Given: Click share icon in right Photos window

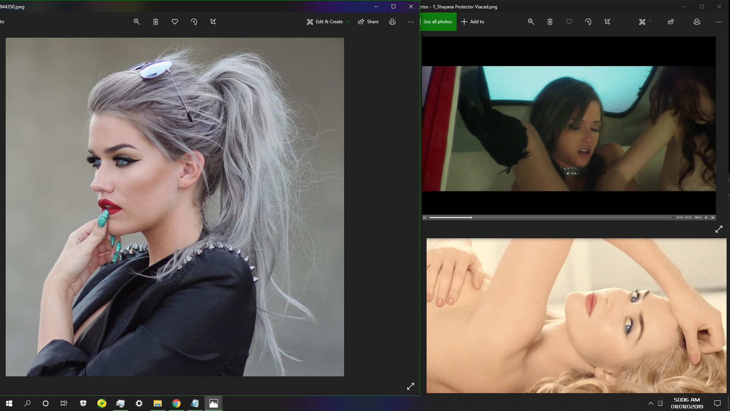Looking at the screenshot, I should 671,22.
